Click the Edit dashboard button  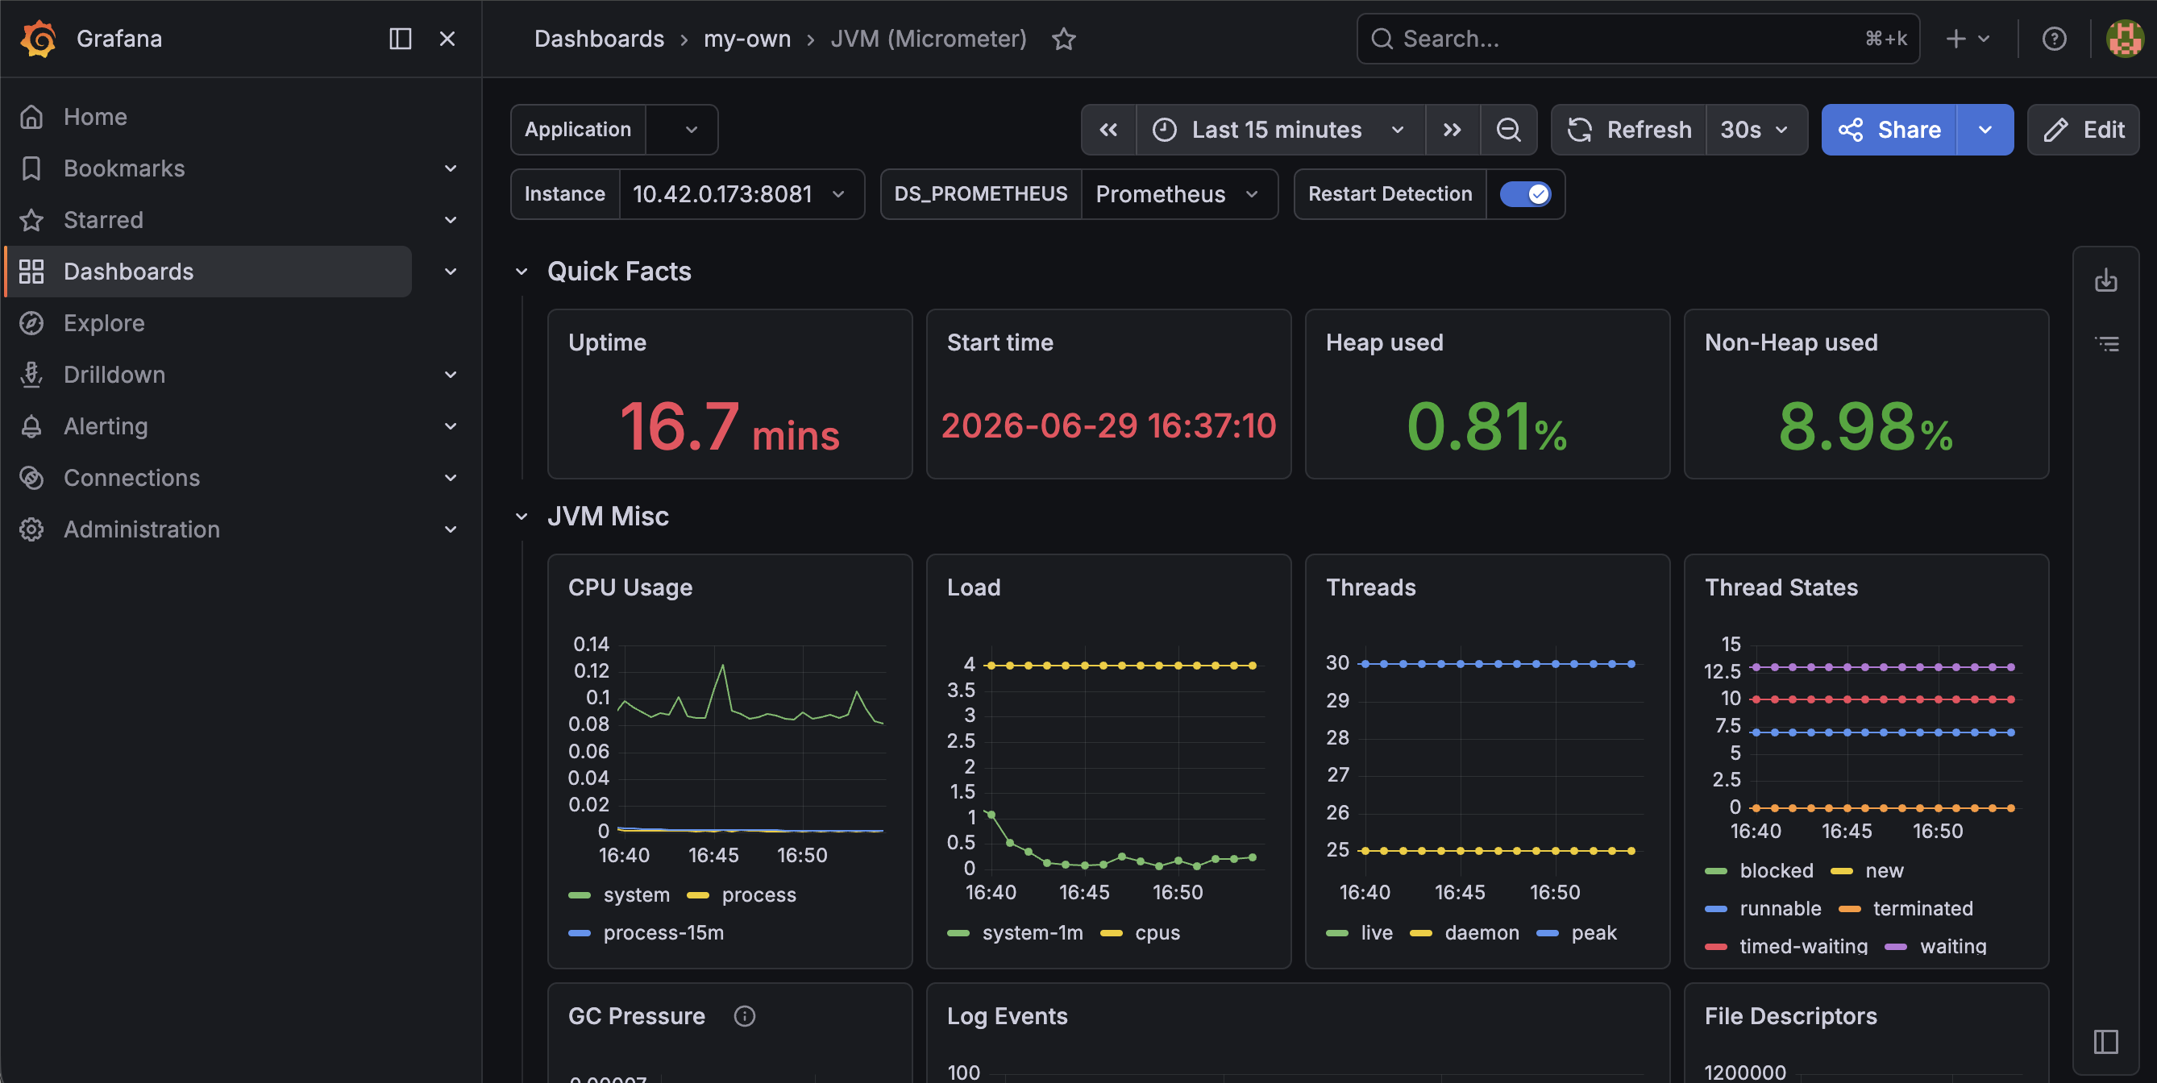click(2084, 130)
